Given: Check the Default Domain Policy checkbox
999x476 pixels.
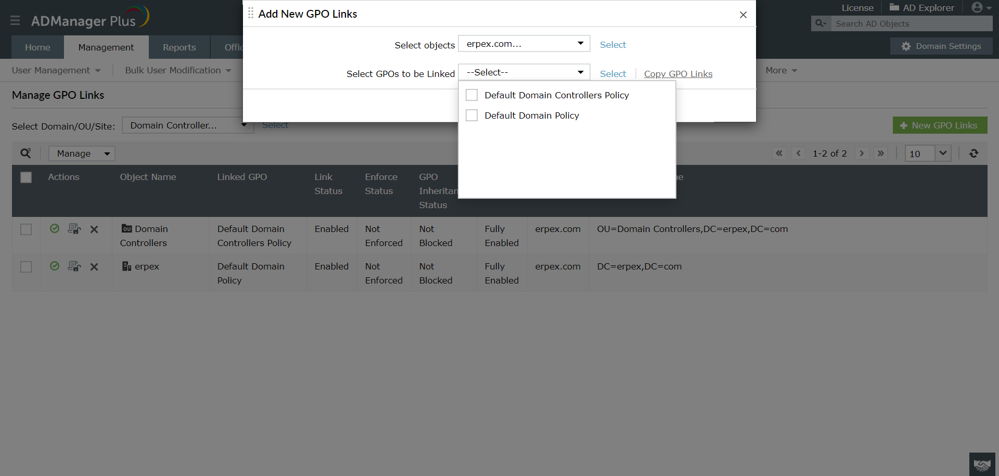Looking at the screenshot, I should (x=471, y=115).
